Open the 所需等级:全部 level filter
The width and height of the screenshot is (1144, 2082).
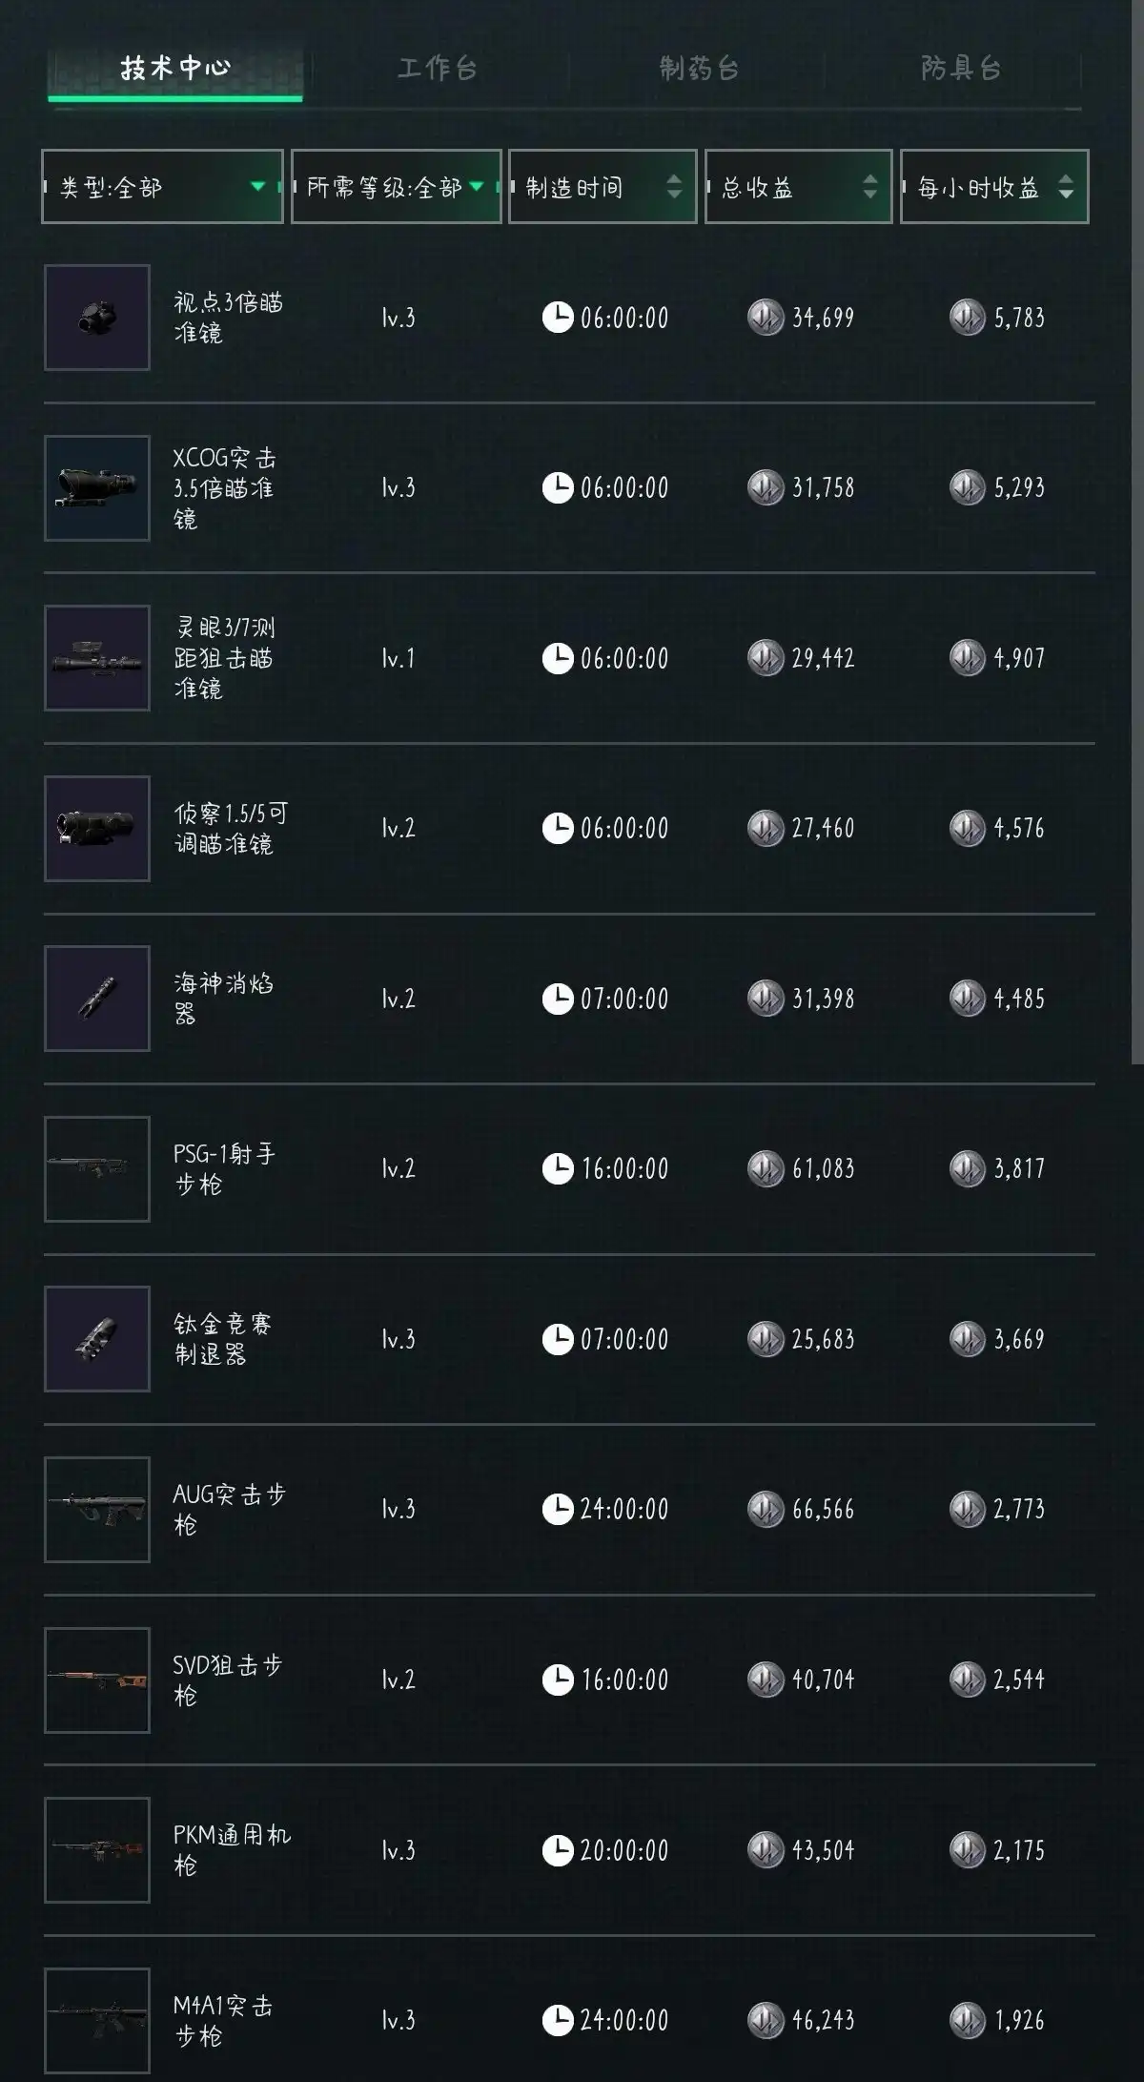(396, 187)
